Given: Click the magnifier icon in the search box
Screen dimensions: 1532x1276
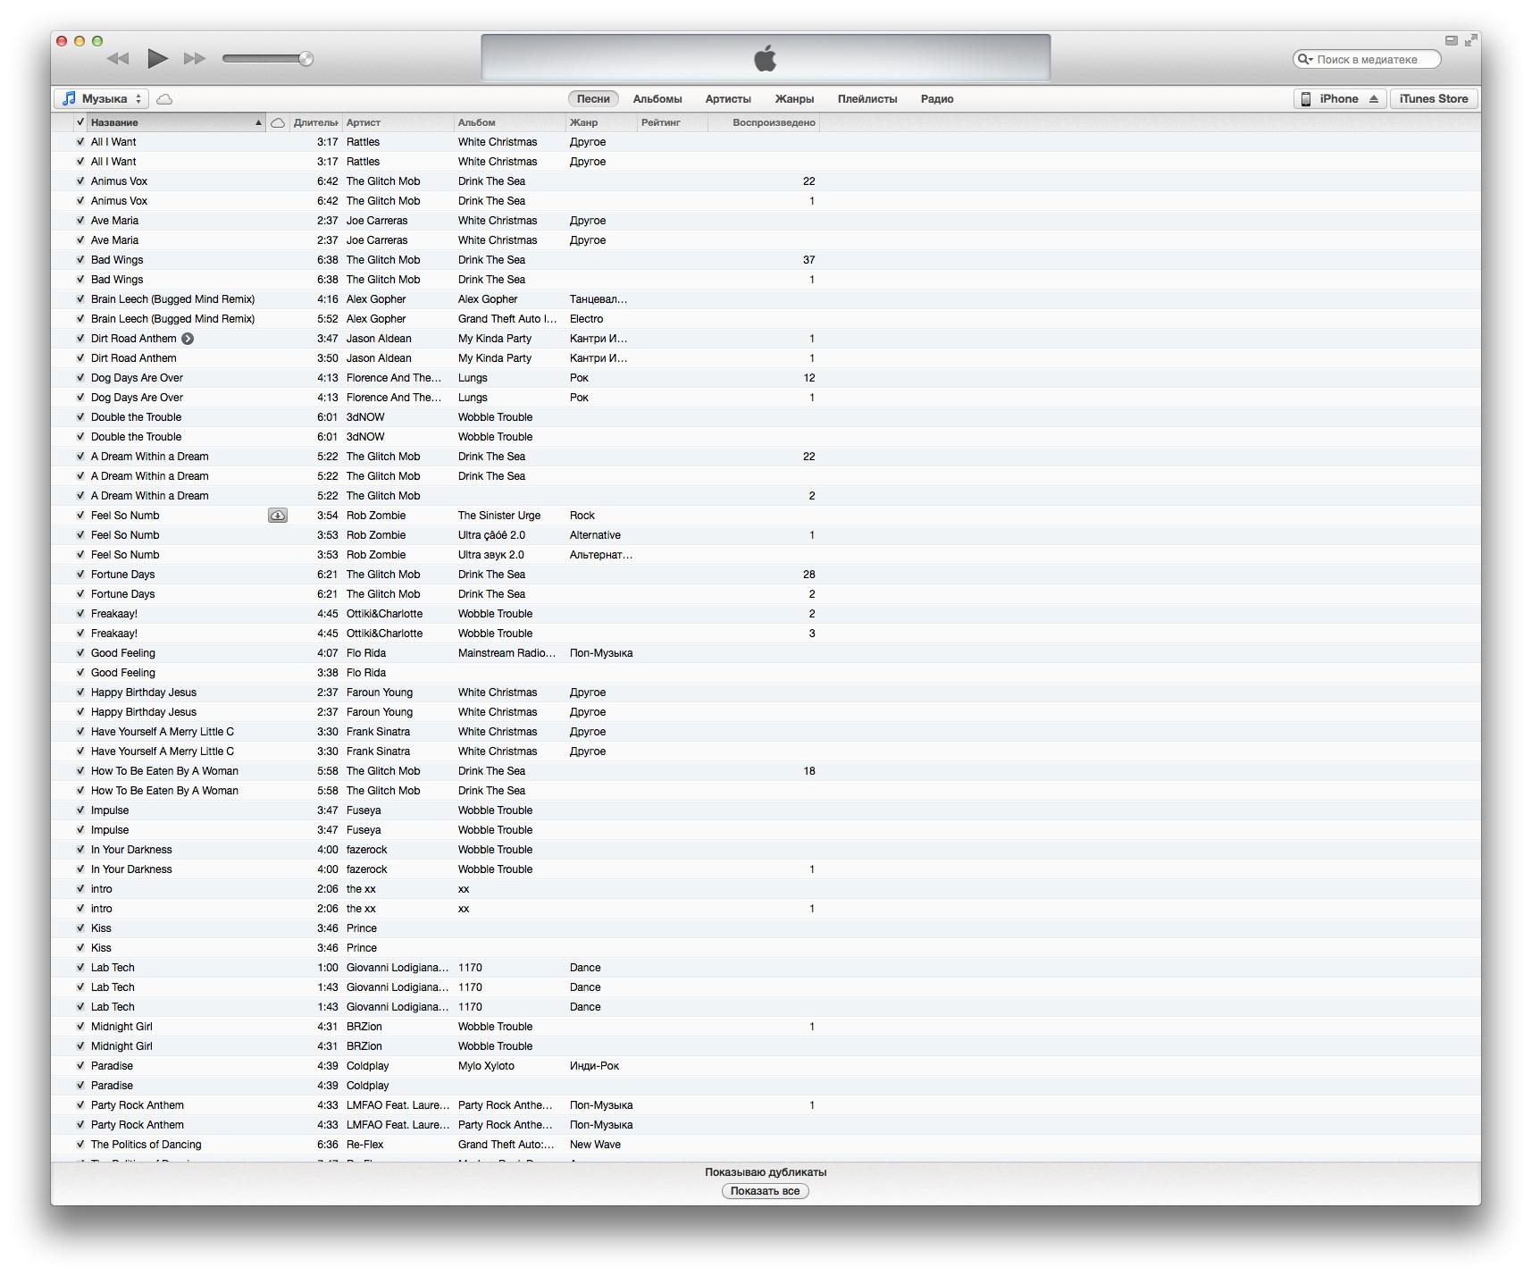Looking at the screenshot, I should [x=1304, y=59].
